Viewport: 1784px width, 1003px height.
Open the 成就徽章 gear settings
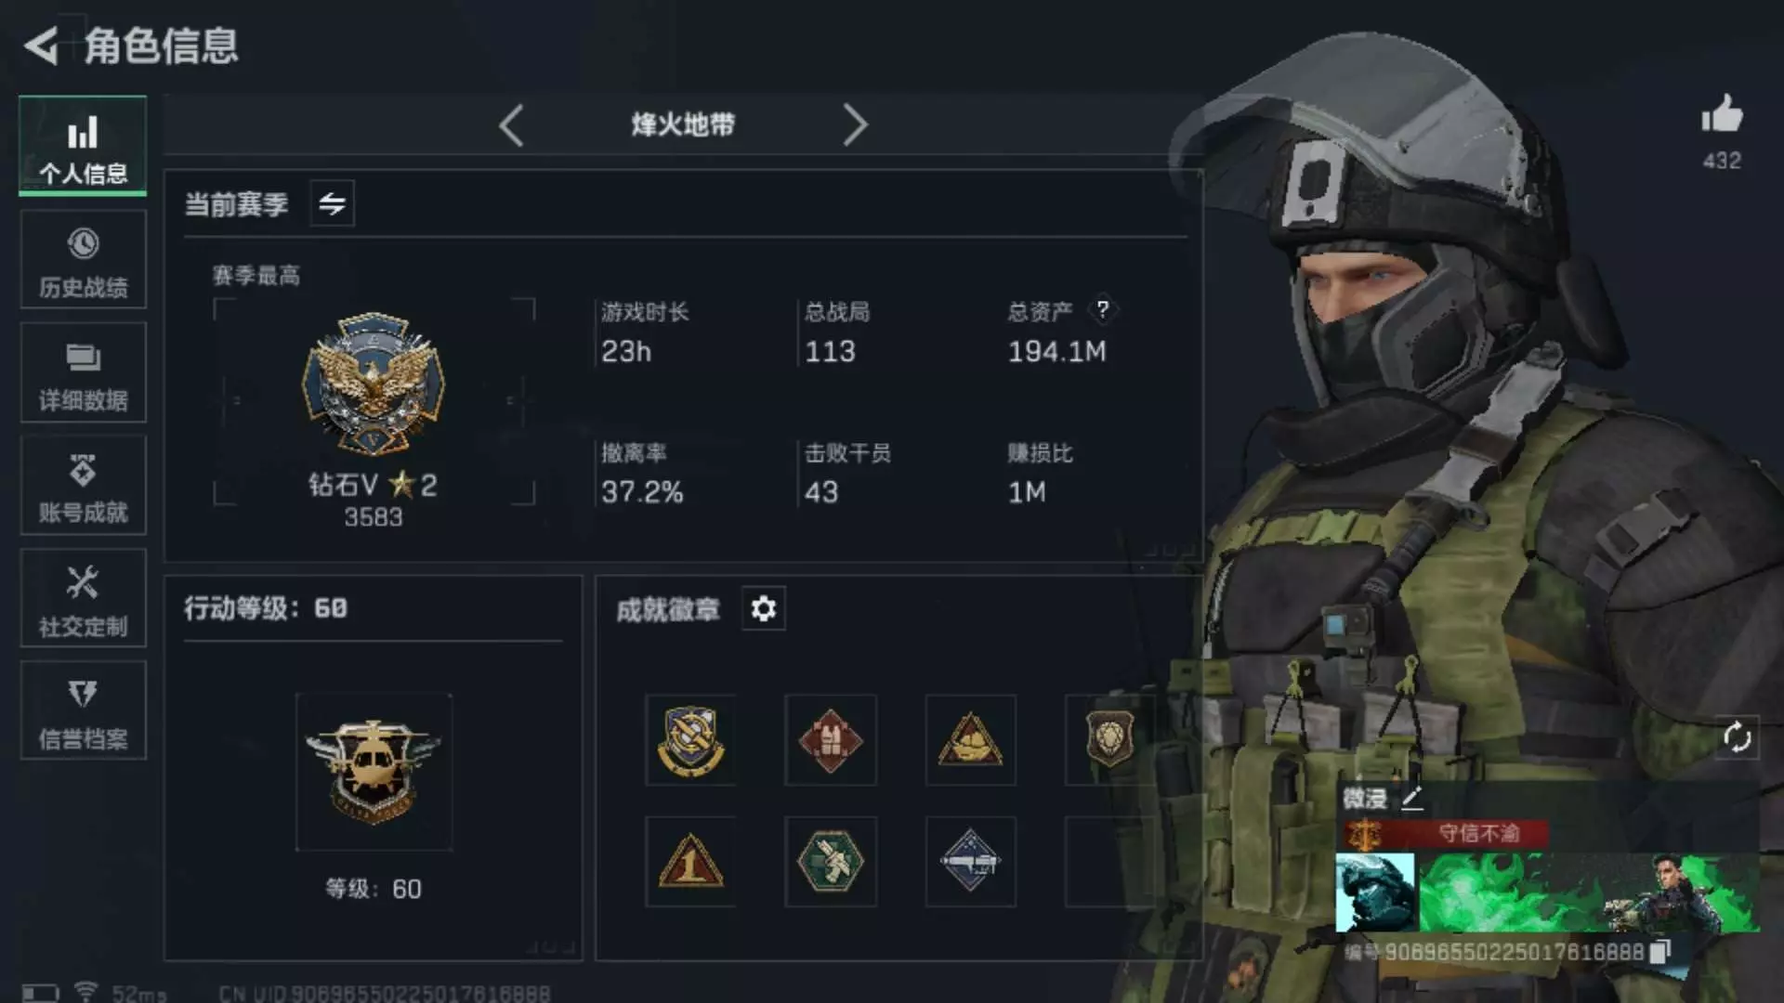click(x=763, y=609)
